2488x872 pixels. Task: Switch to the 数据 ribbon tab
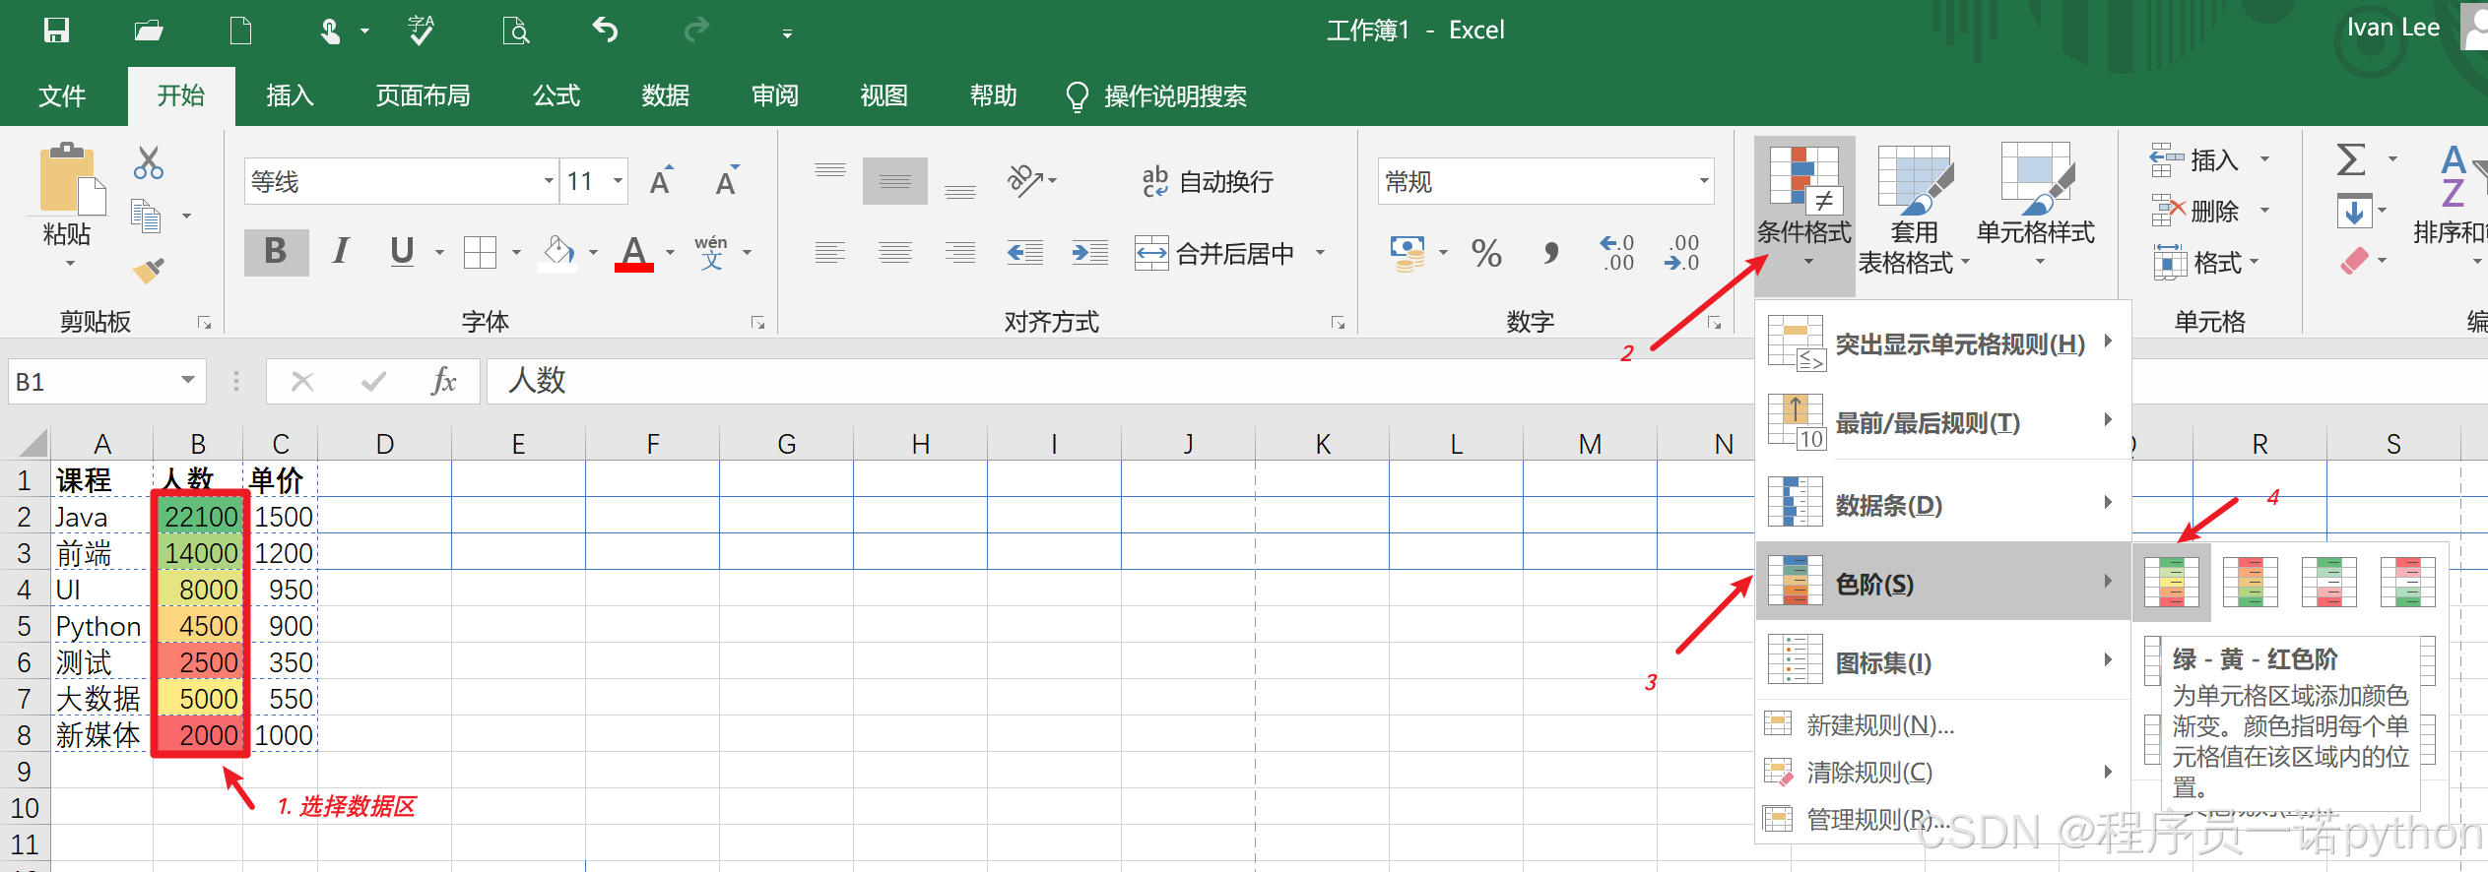665,95
